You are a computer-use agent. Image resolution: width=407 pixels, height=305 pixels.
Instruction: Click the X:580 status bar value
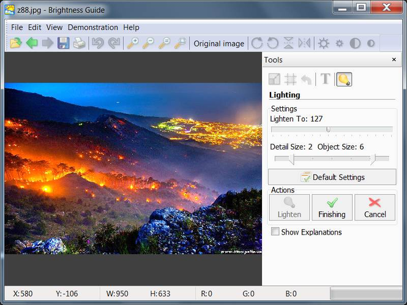[x=23, y=293]
